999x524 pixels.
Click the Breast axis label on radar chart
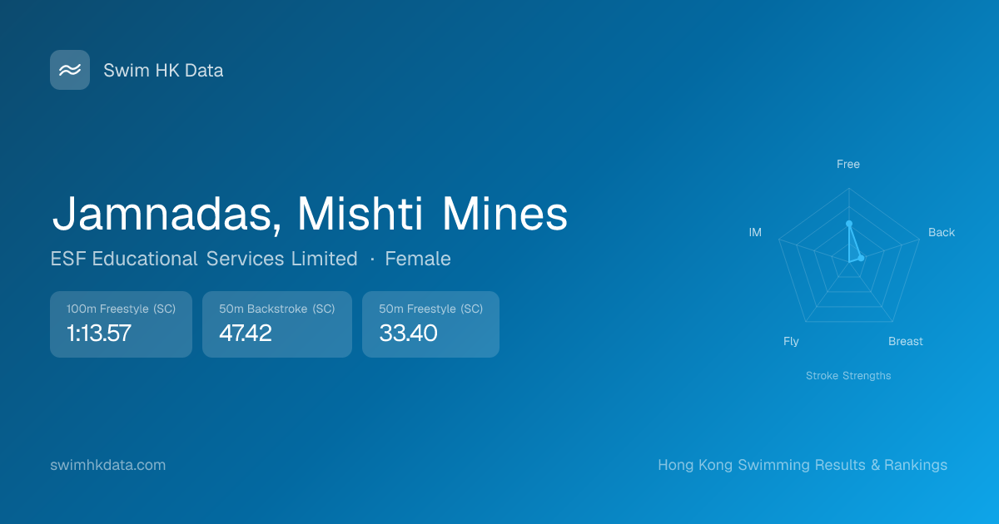coord(906,341)
